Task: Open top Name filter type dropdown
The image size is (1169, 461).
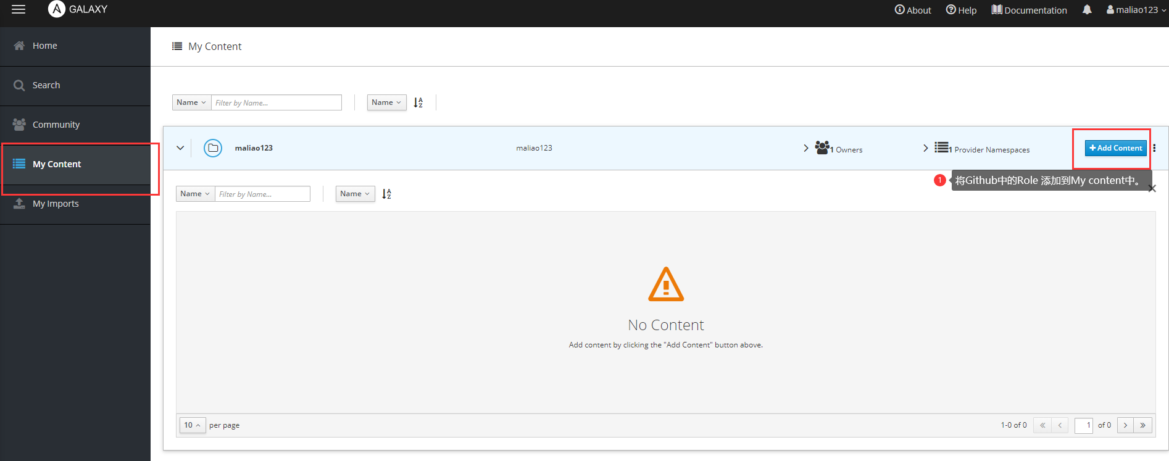Action: click(x=191, y=102)
